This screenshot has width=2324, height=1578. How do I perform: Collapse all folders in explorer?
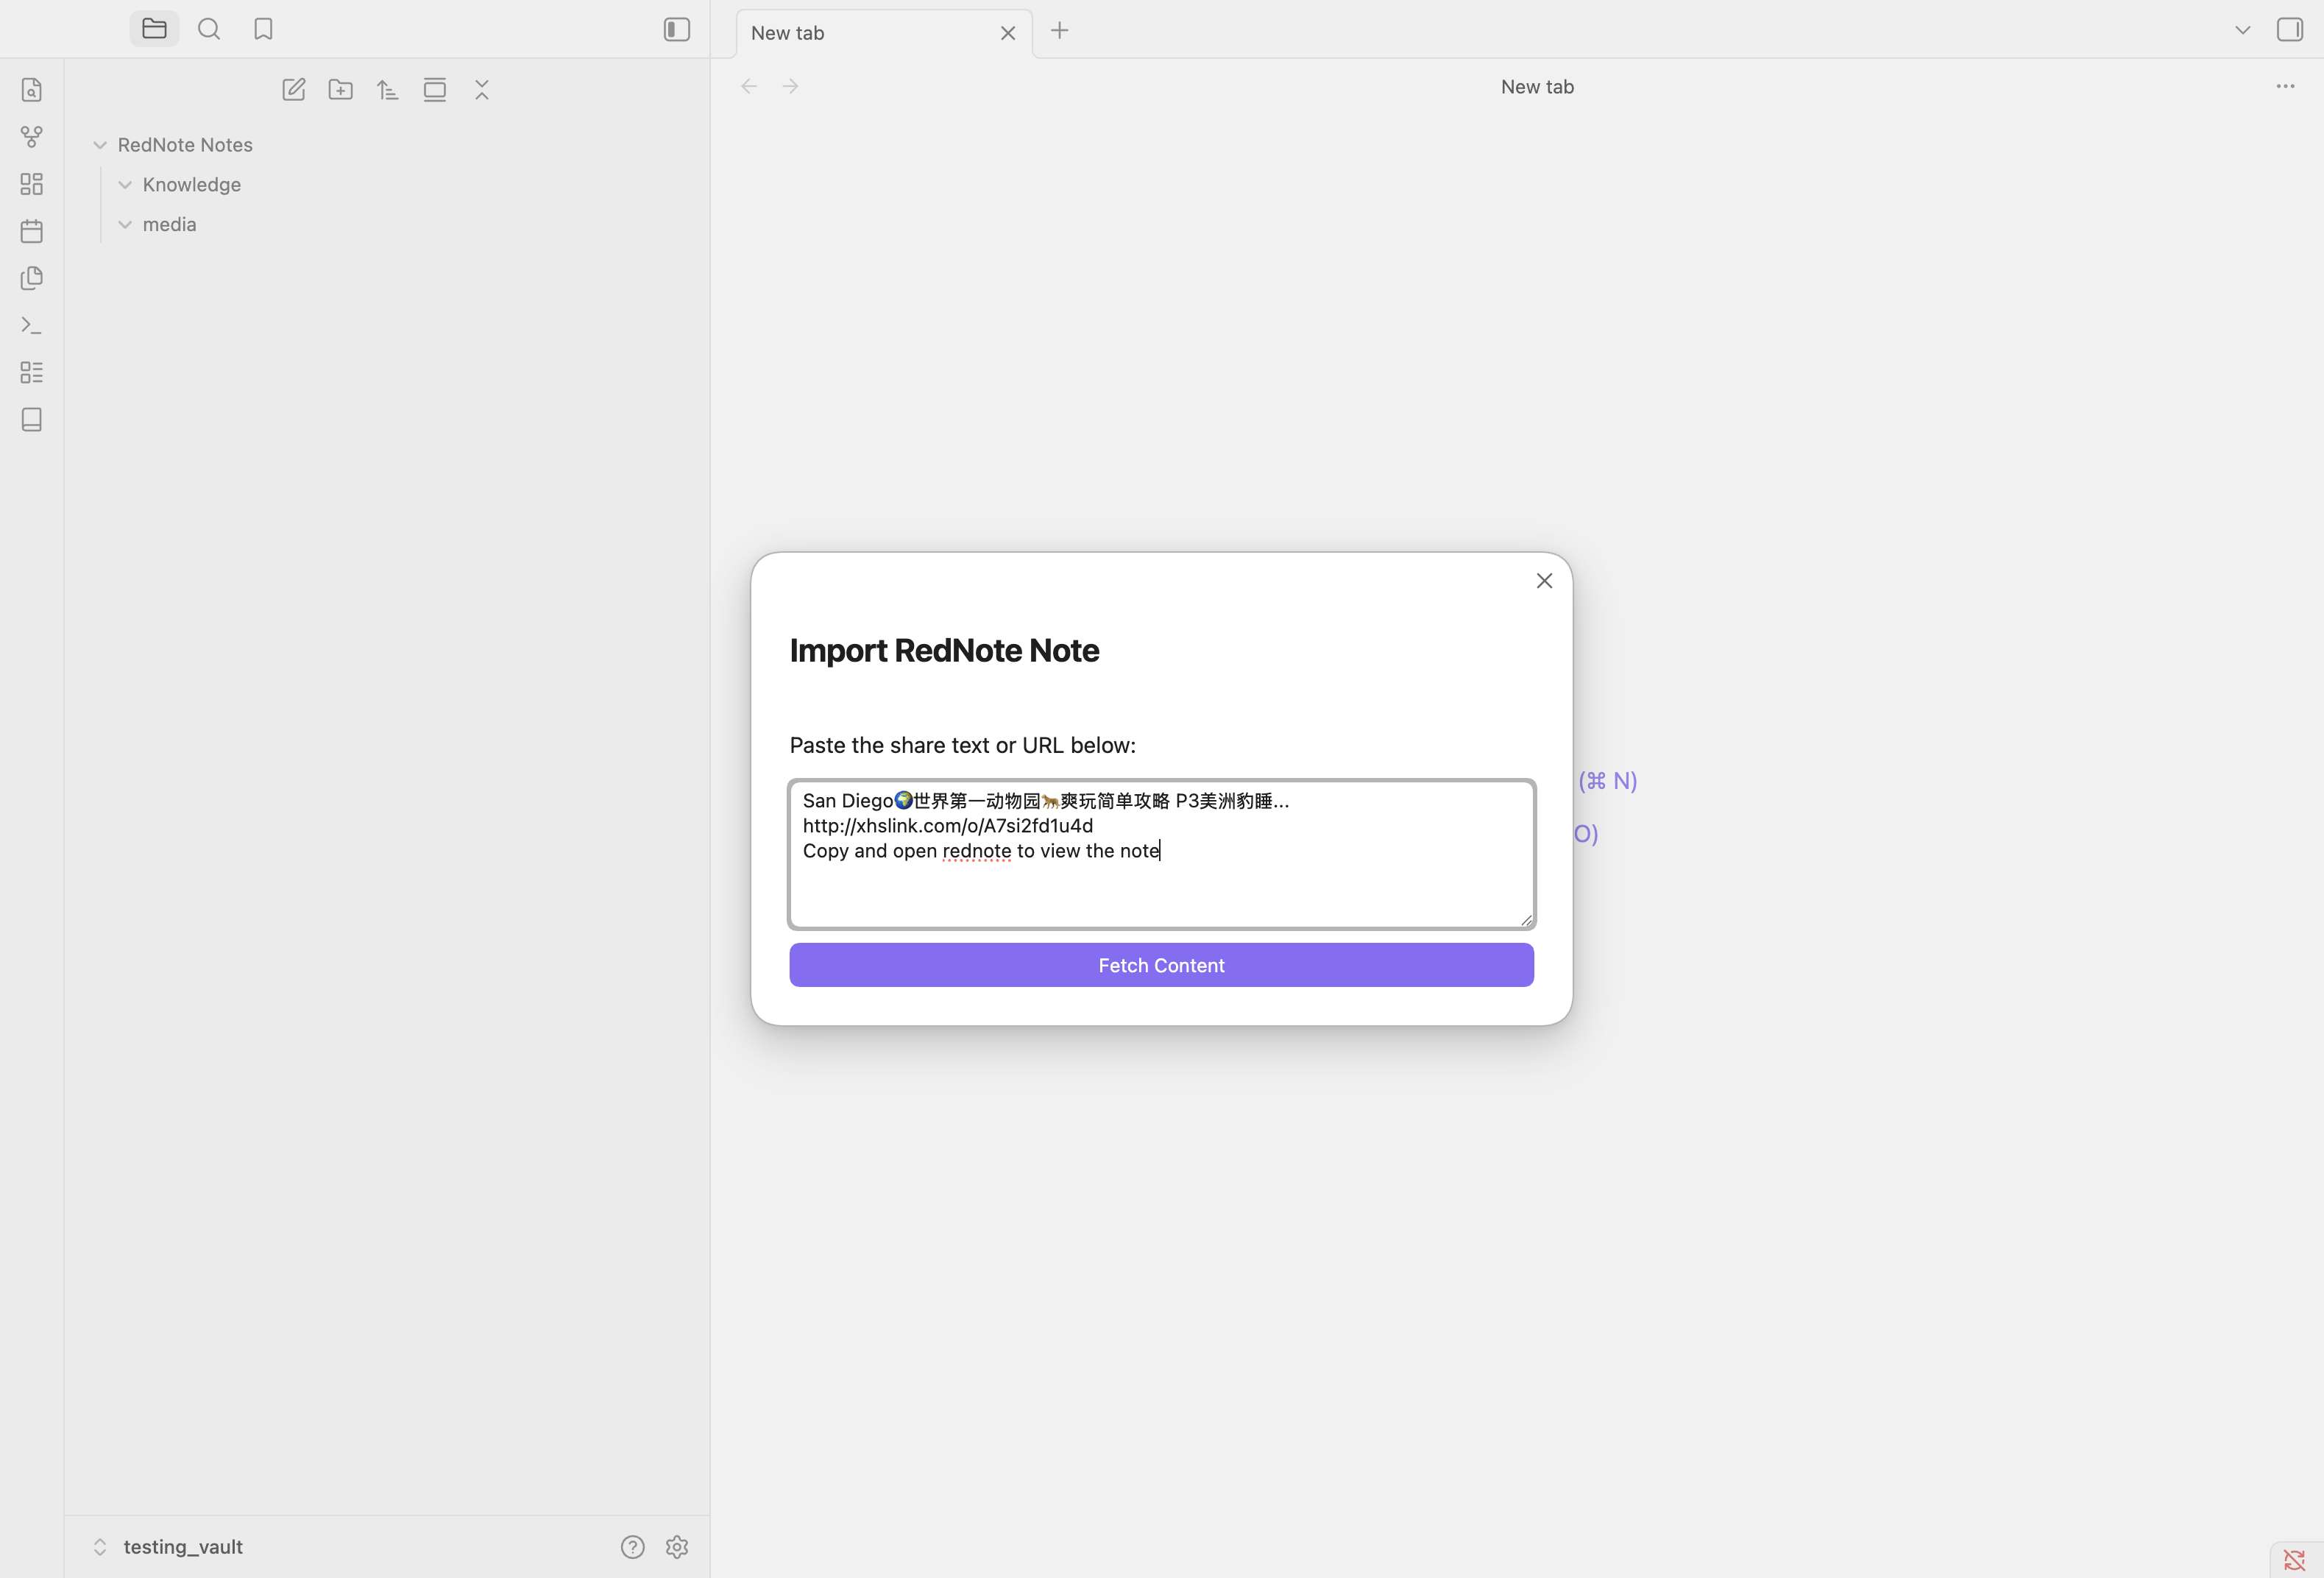[482, 90]
